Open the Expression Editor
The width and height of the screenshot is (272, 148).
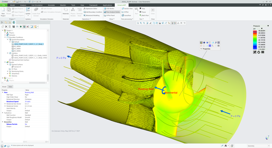click(91, 9)
